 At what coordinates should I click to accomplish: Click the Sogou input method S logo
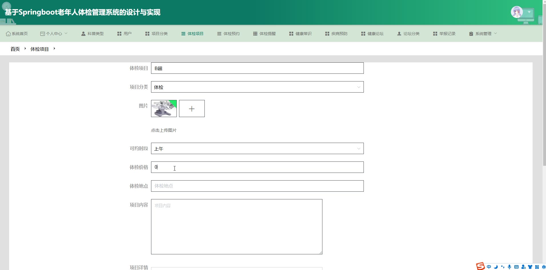[x=480, y=266]
